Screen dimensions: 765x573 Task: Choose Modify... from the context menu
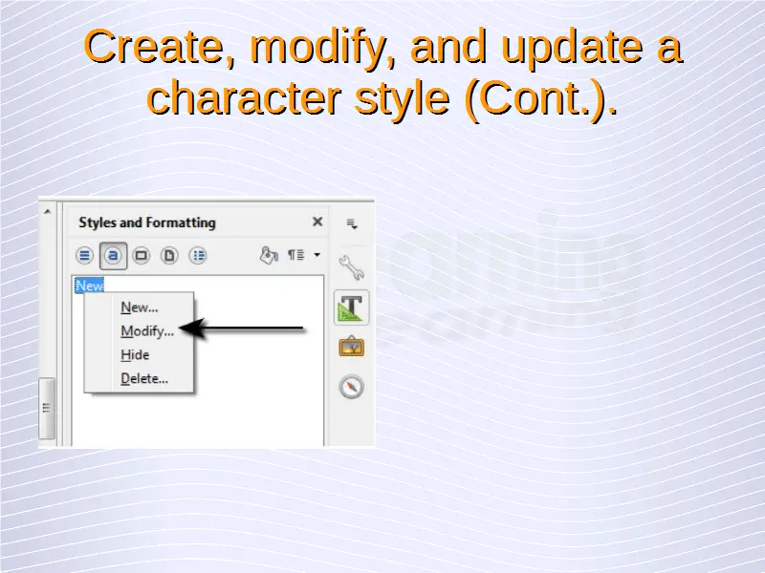146,331
